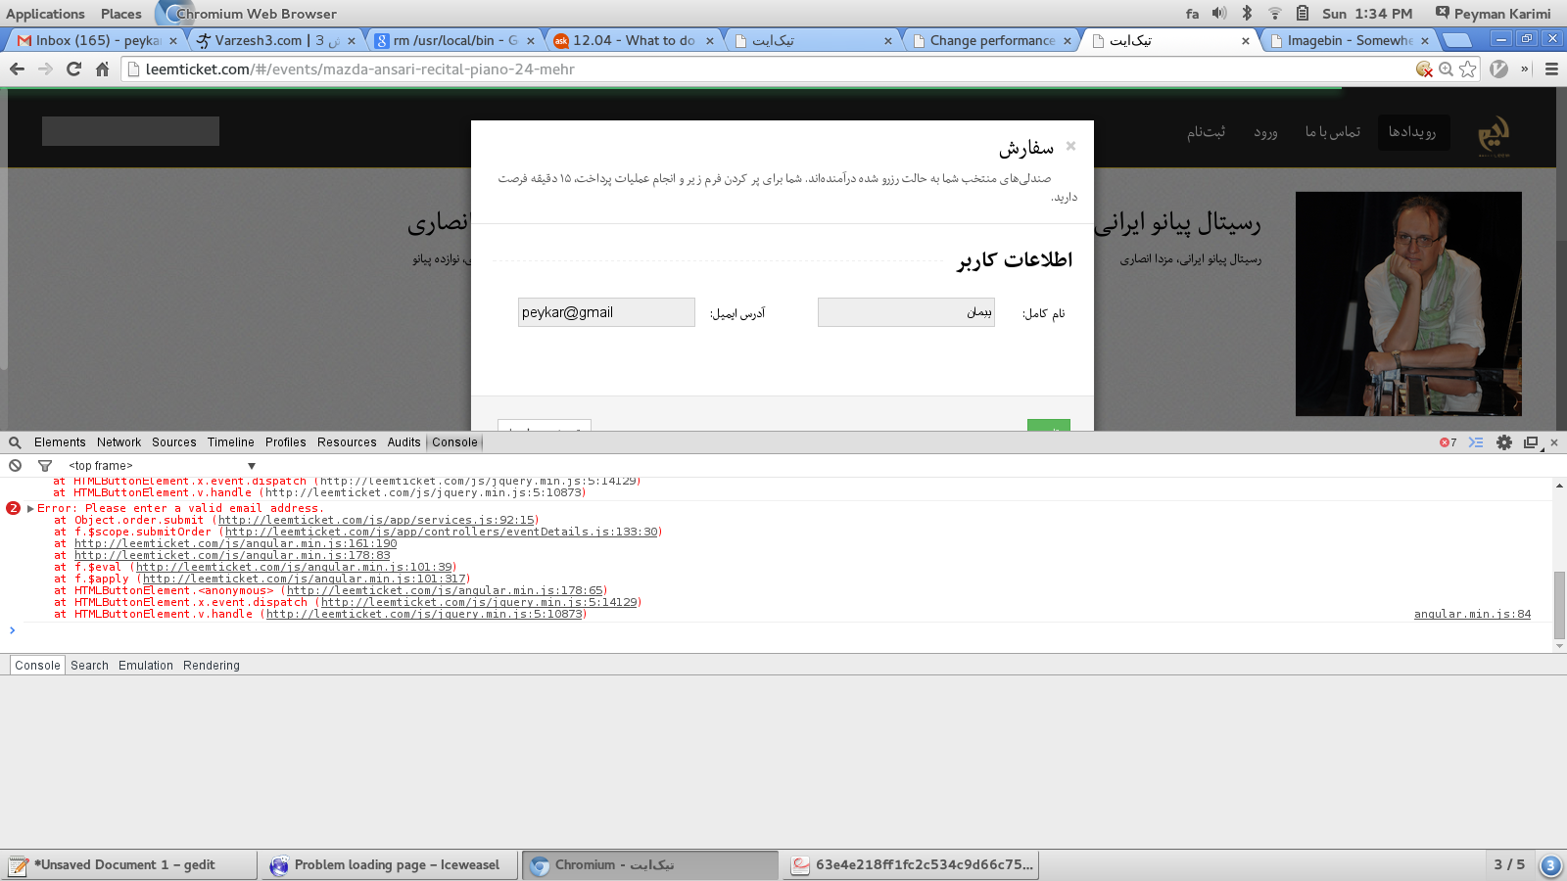The image size is (1567, 881).
Task: Close the DevTools panel
Action: click(x=1554, y=442)
